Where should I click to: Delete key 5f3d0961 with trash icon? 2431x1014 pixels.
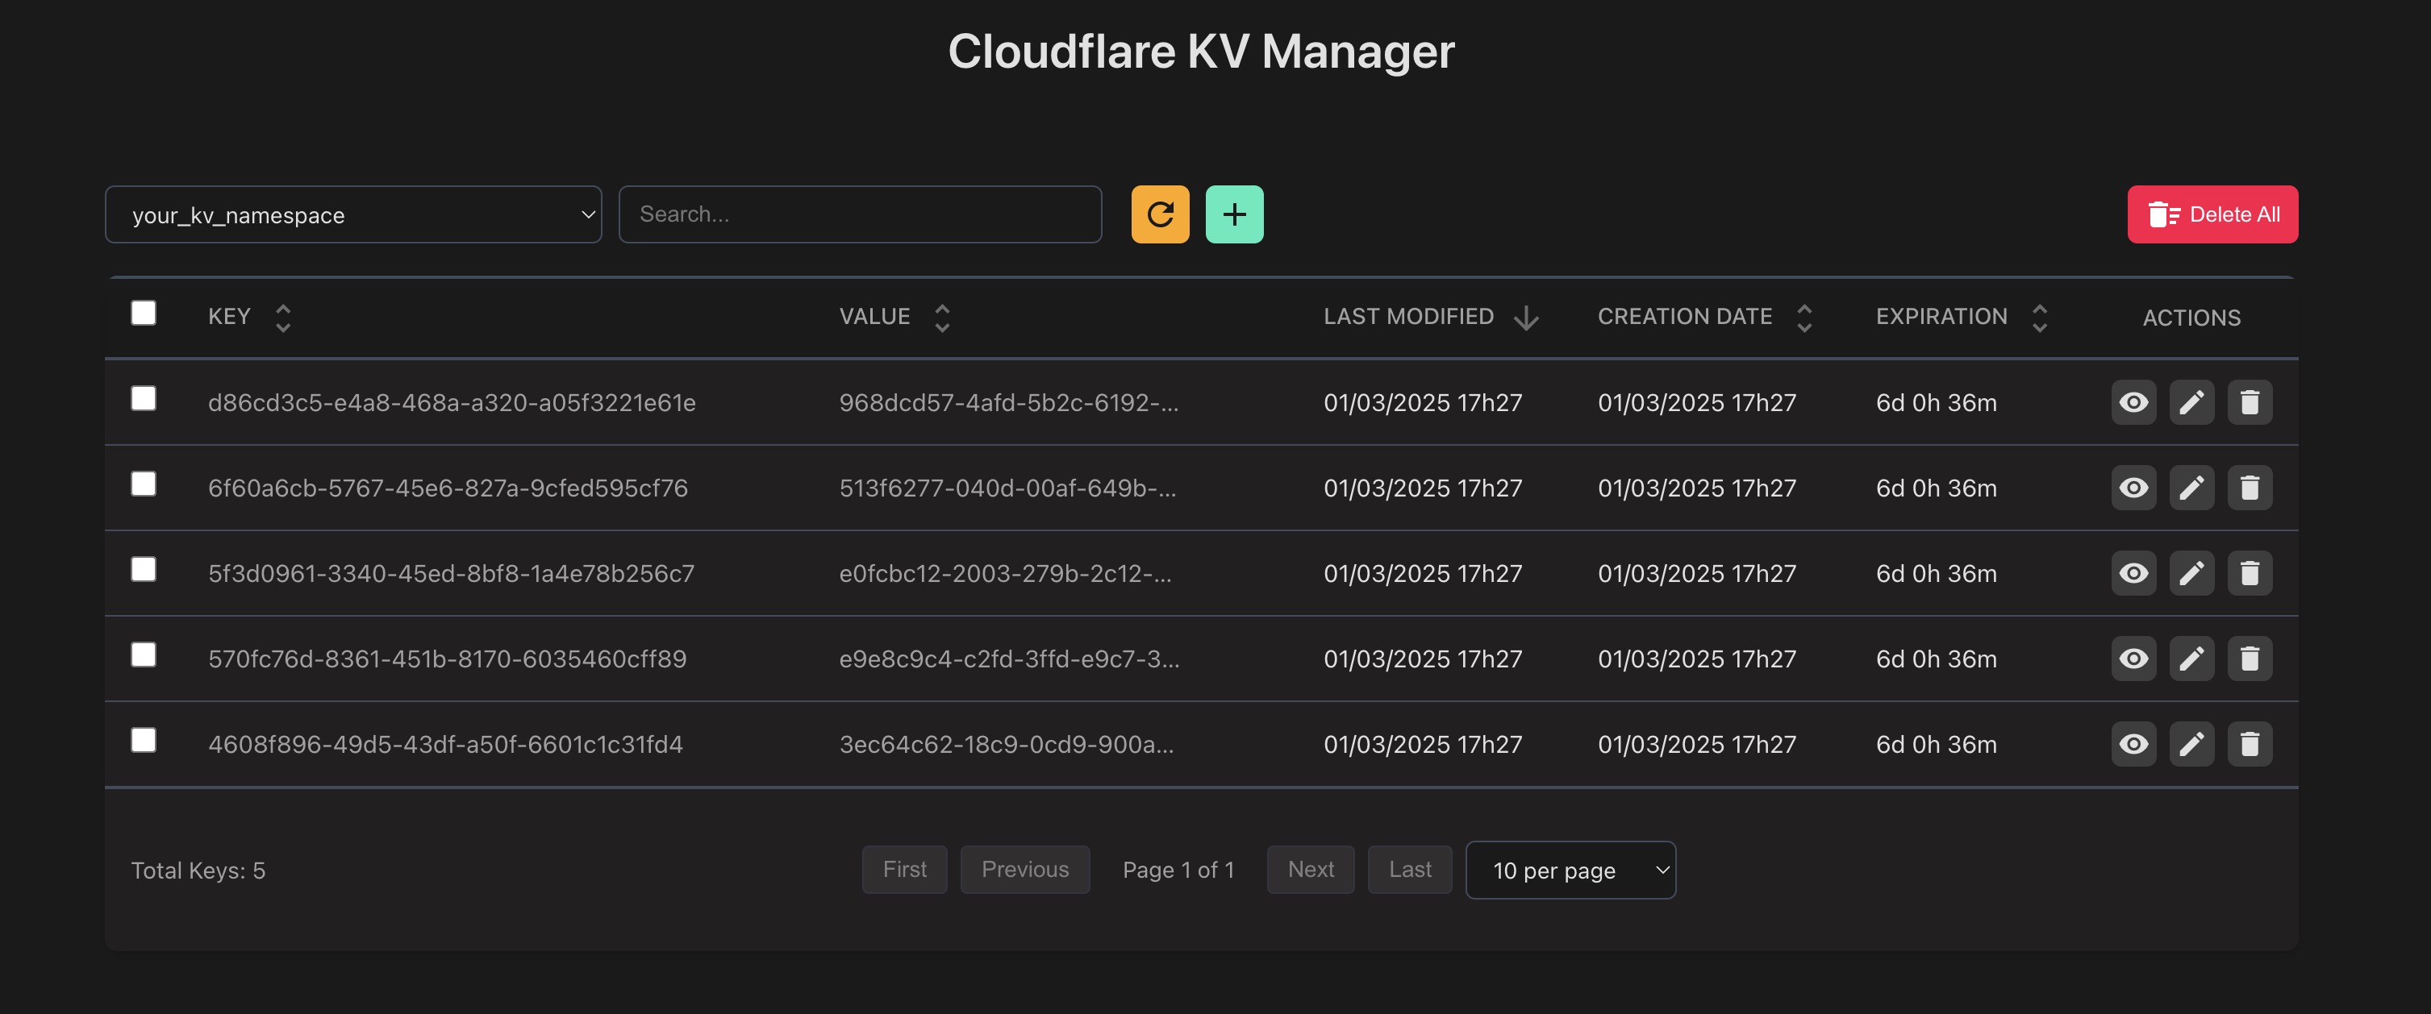(2249, 574)
